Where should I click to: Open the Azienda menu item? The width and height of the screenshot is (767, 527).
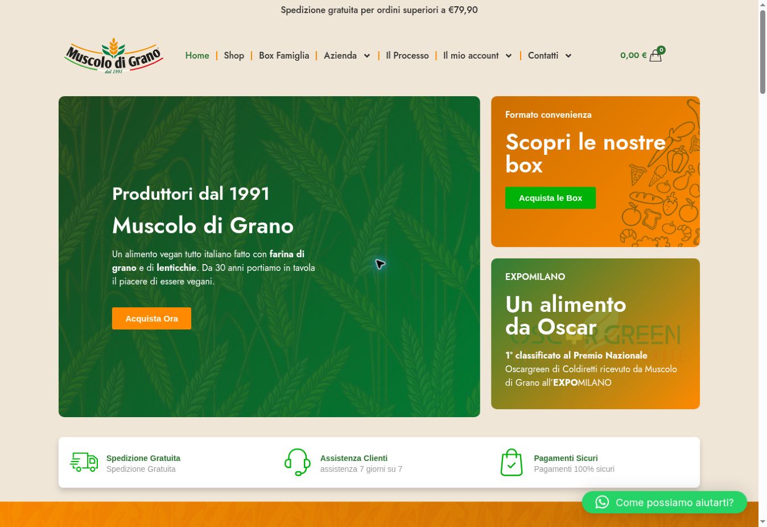(x=340, y=55)
